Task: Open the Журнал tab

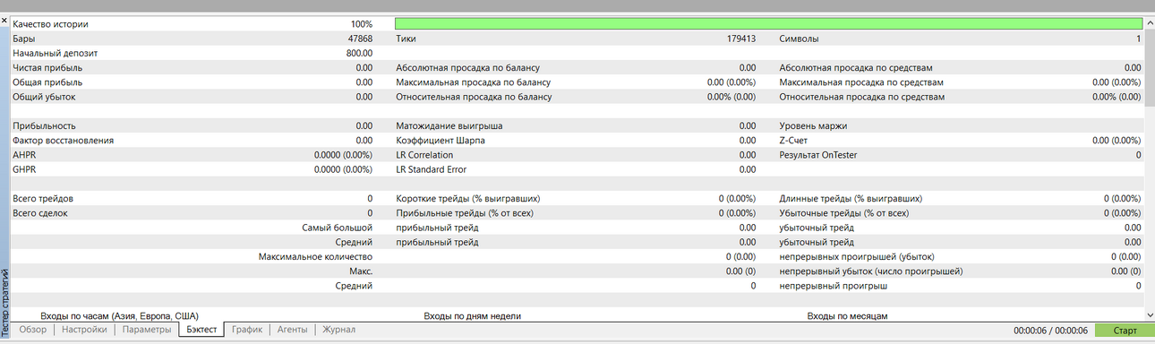Action: click(x=339, y=330)
